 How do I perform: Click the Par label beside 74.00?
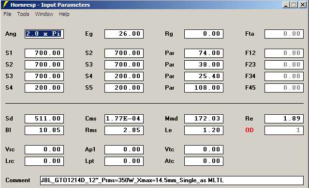click(169, 53)
